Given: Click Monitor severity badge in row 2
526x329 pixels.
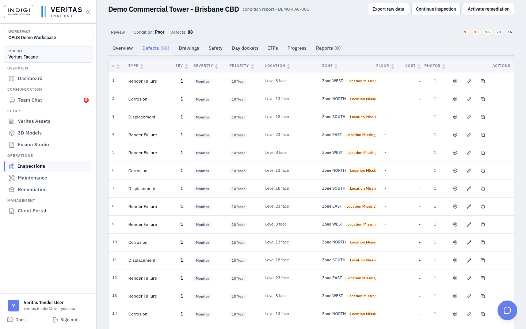Looking at the screenshot, I should (202, 99).
